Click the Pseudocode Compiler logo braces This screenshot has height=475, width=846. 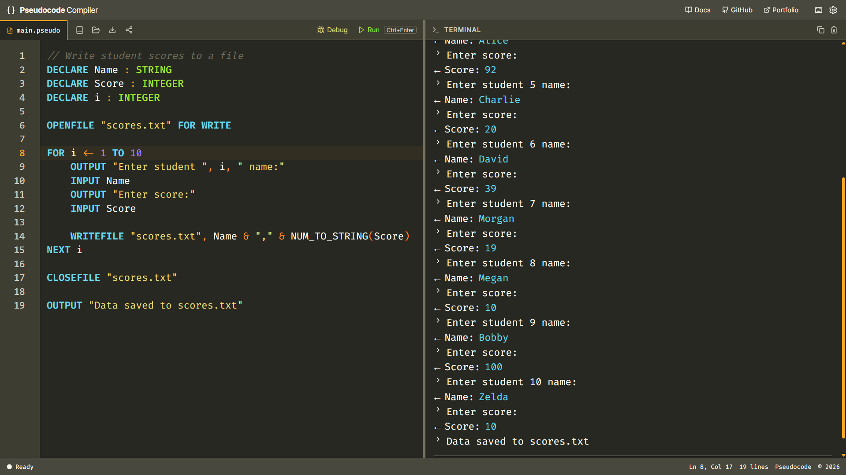pyautogui.click(x=11, y=10)
